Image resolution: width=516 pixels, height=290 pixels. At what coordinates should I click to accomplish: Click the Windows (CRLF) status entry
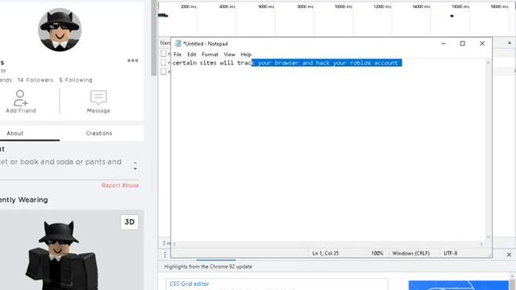[410, 253]
